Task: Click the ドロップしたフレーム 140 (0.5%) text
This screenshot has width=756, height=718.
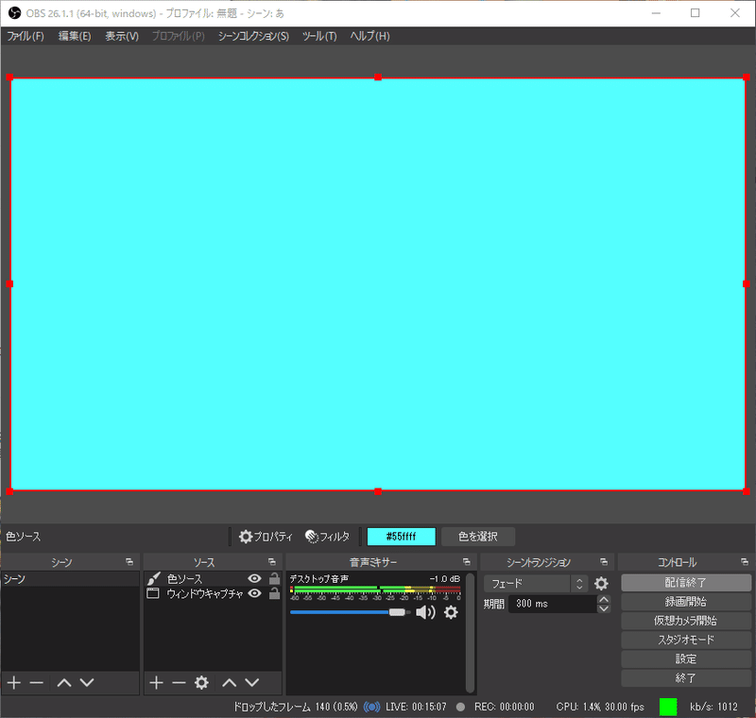Action: tap(296, 707)
